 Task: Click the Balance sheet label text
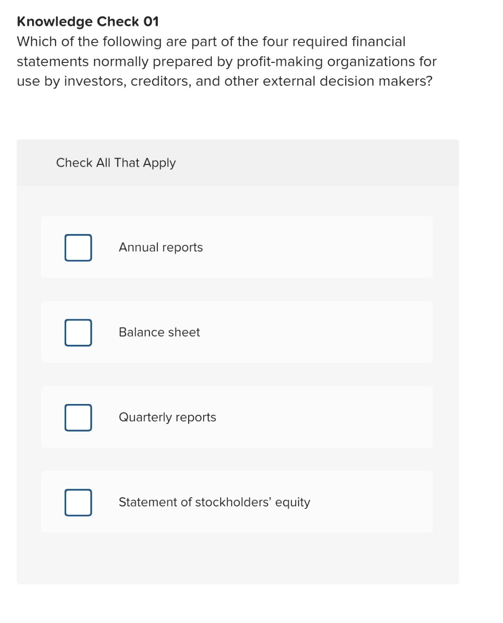159,332
